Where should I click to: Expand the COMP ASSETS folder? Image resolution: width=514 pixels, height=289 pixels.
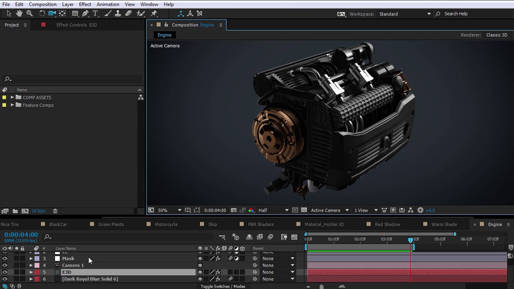click(12, 98)
